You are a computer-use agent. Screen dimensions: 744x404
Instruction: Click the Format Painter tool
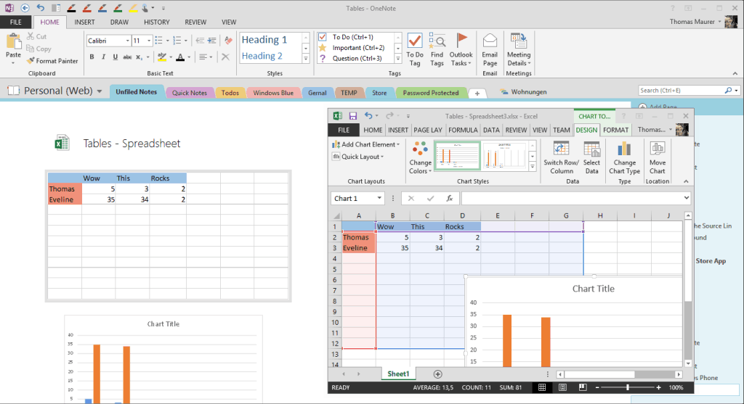click(52, 61)
